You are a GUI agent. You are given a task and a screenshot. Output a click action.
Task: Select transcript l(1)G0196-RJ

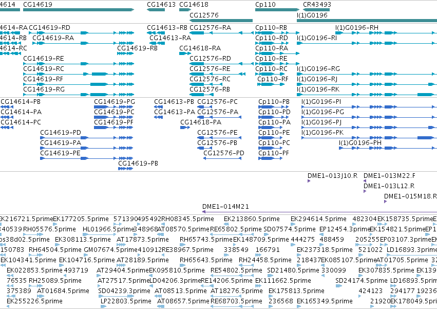pyautogui.click(x=317, y=79)
